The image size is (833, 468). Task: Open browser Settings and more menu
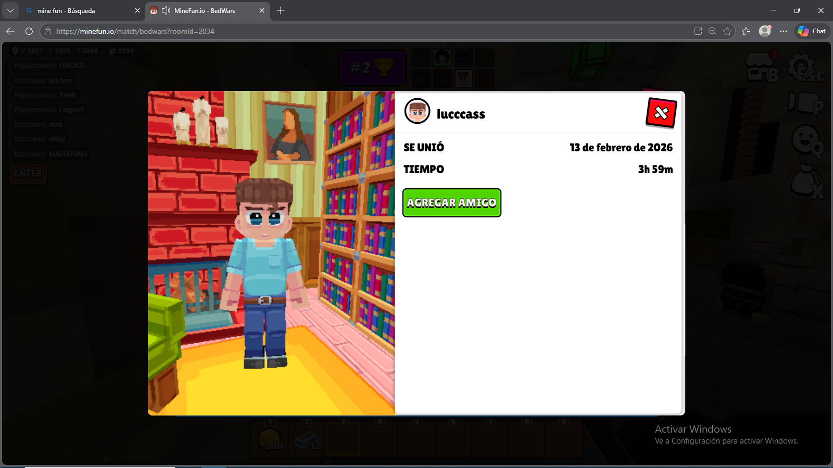tap(783, 31)
